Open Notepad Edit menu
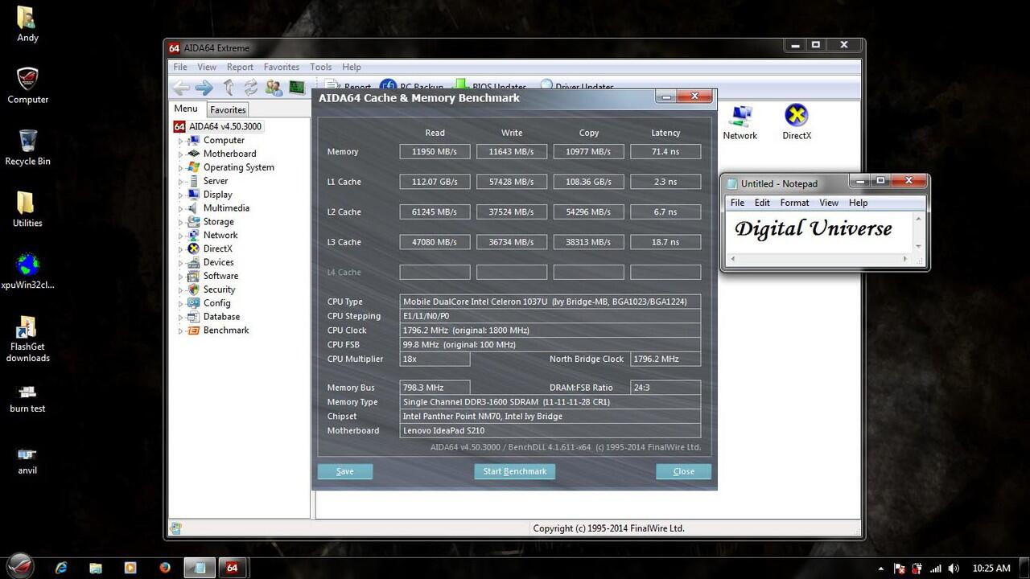1030x579 pixels. pyautogui.click(x=762, y=203)
